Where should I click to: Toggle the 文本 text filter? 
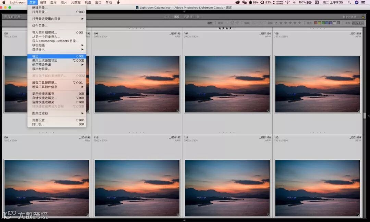click(x=167, y=16)
